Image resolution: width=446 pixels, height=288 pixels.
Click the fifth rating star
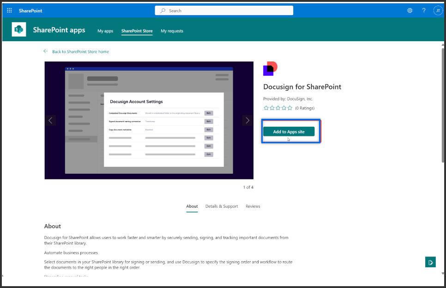pos(290,108)
